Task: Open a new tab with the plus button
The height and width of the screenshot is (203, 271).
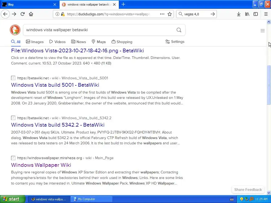Action: 123,4
